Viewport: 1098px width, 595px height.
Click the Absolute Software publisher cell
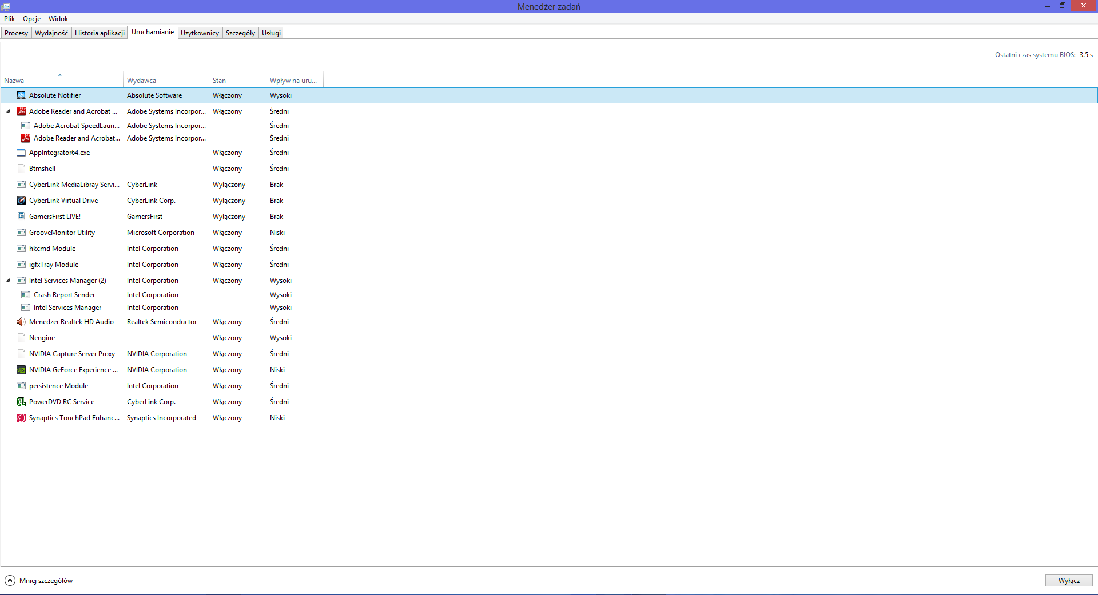[154, 95]
